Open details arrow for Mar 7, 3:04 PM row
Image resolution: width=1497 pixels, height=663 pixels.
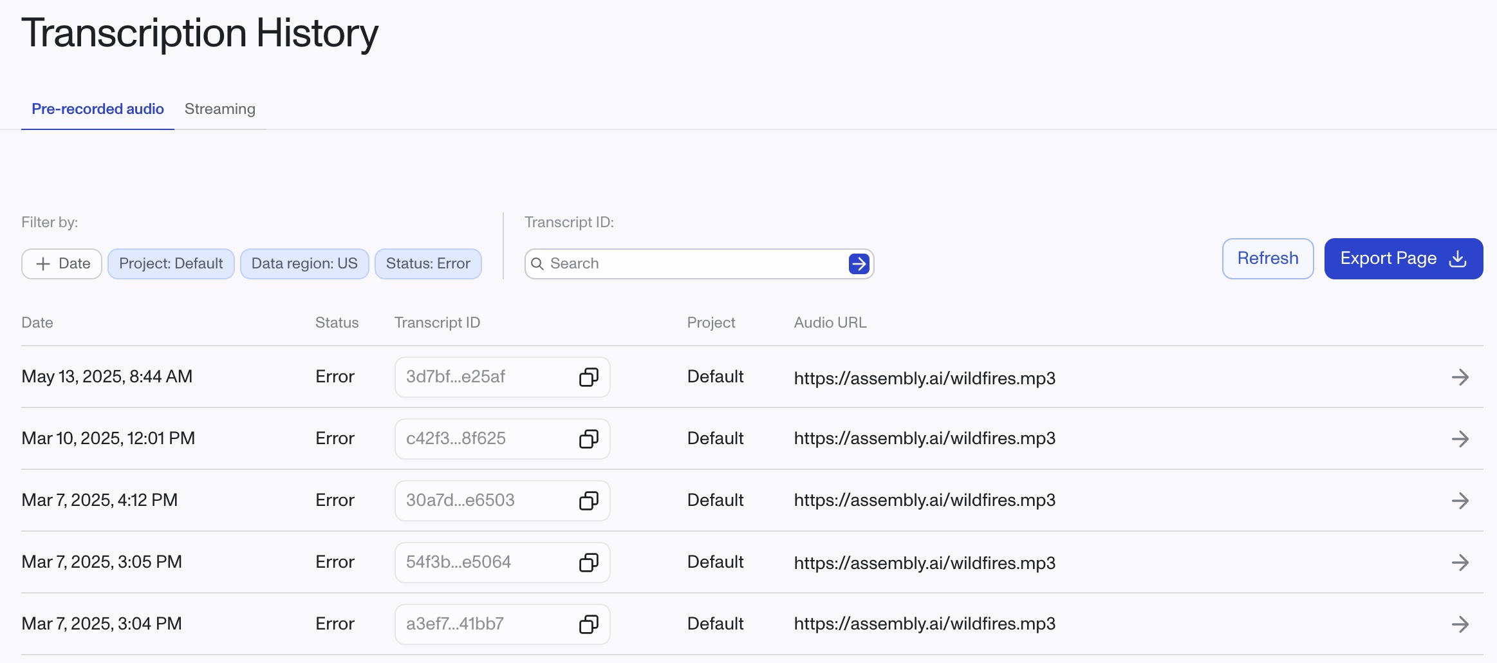[x=1460, y=624]
